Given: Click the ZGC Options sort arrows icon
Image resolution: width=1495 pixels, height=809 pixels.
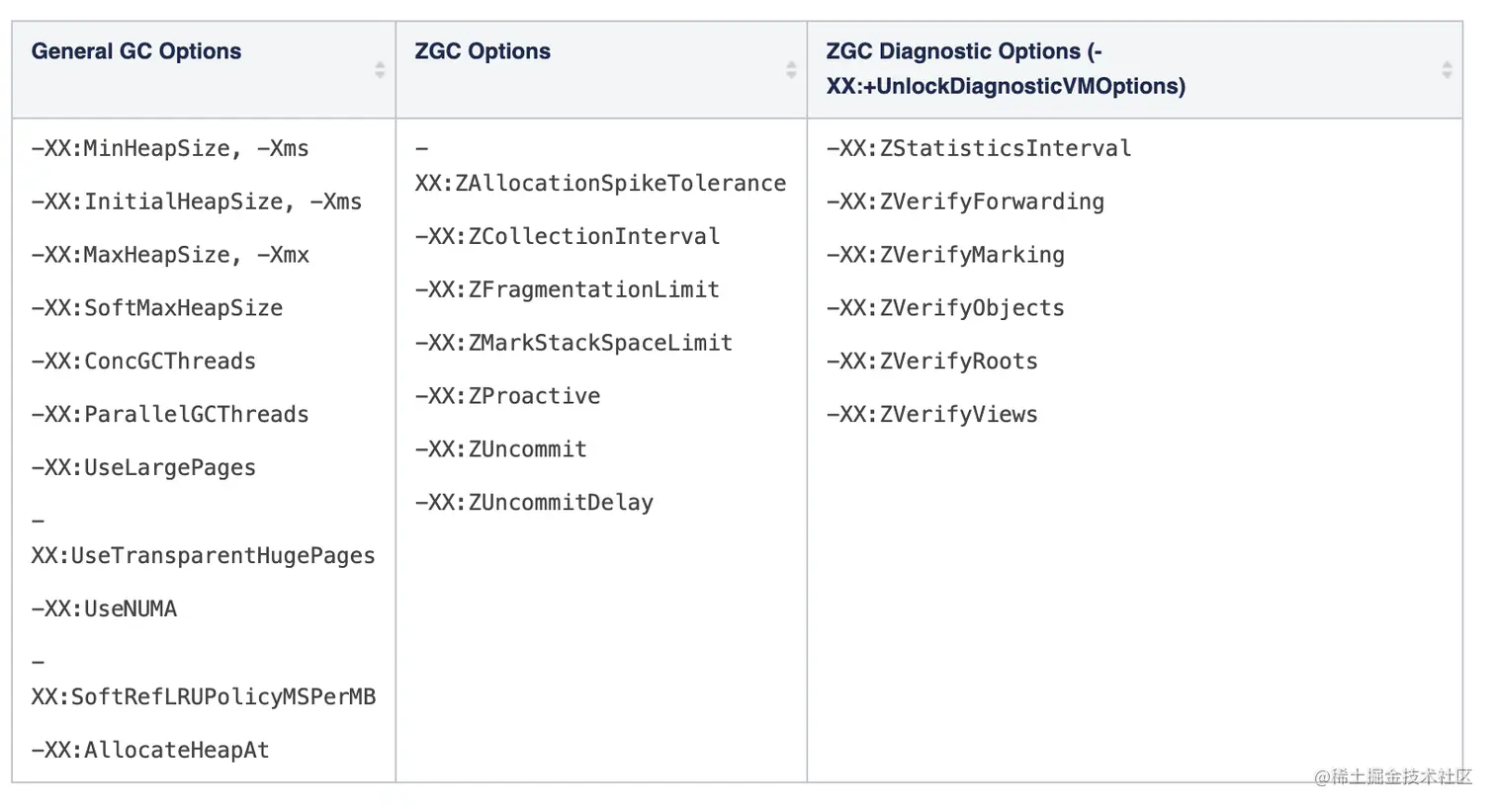Looking at the screenshot, I should 791,70.
